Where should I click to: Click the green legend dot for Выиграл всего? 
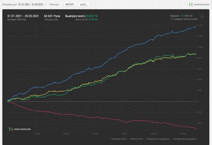(111, 139)
